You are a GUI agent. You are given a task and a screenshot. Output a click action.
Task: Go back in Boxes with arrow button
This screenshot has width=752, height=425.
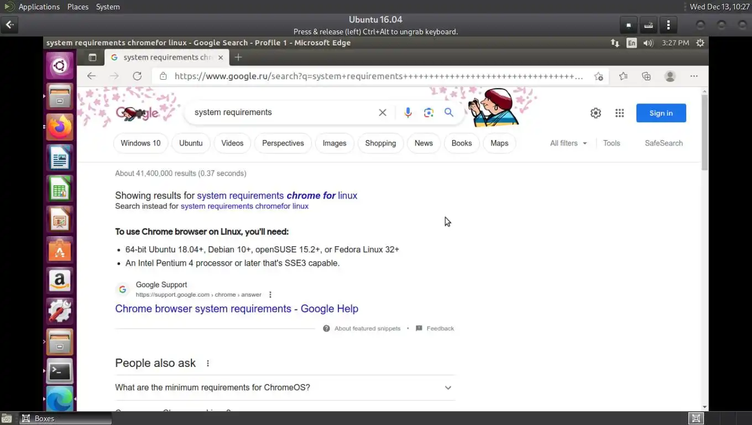point(10,25)
